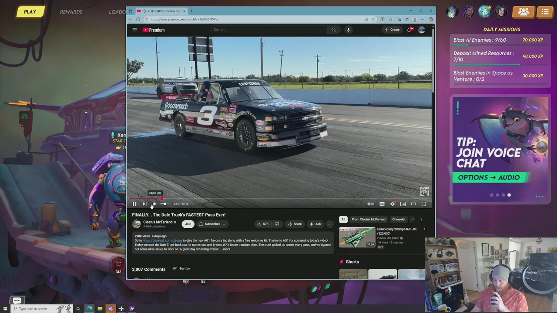Open more actions ellipsis under video
The image size is (557, 313).
click(330, 224)
